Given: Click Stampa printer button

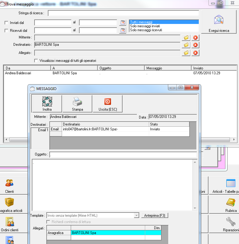Looking at the screenshot, I should click(77, 104).
